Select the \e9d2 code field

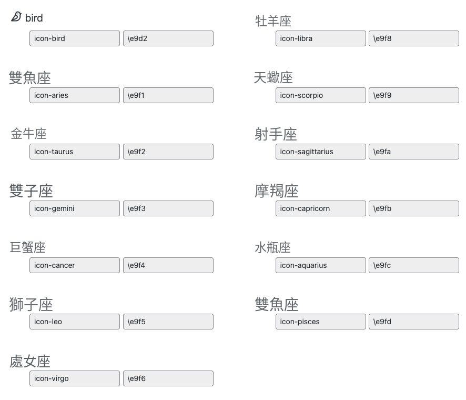pyautogui.click(x=168, y=38)
